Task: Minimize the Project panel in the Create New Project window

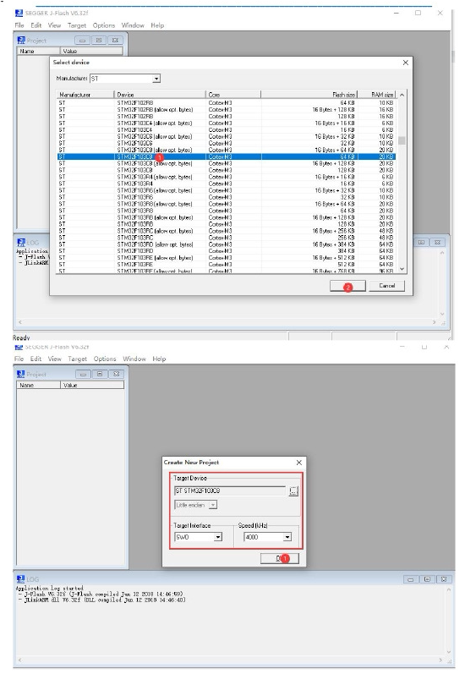Action: pos(83,374)
